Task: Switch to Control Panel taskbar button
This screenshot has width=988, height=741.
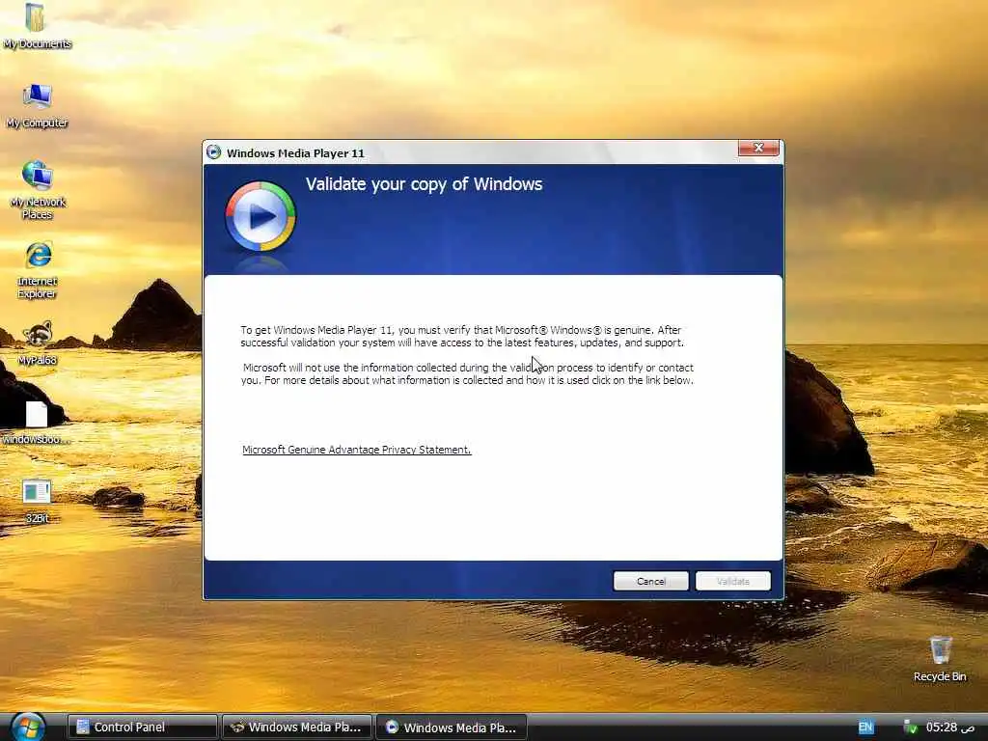Action: pyautogui.click(x=143, y=727)
